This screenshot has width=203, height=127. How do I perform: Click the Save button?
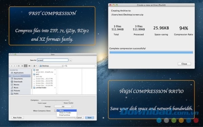click(90, 118)
